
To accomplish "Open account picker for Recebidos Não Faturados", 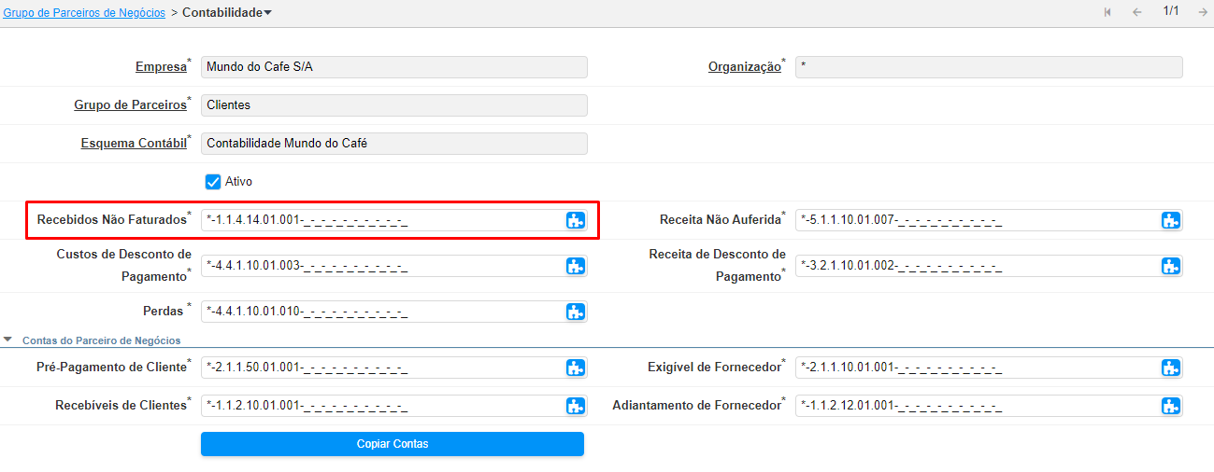I will click(x=575, y=220).
